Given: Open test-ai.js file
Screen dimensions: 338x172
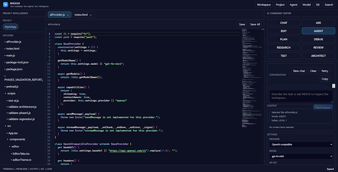Looking at the screenshot, I should 14,101.
